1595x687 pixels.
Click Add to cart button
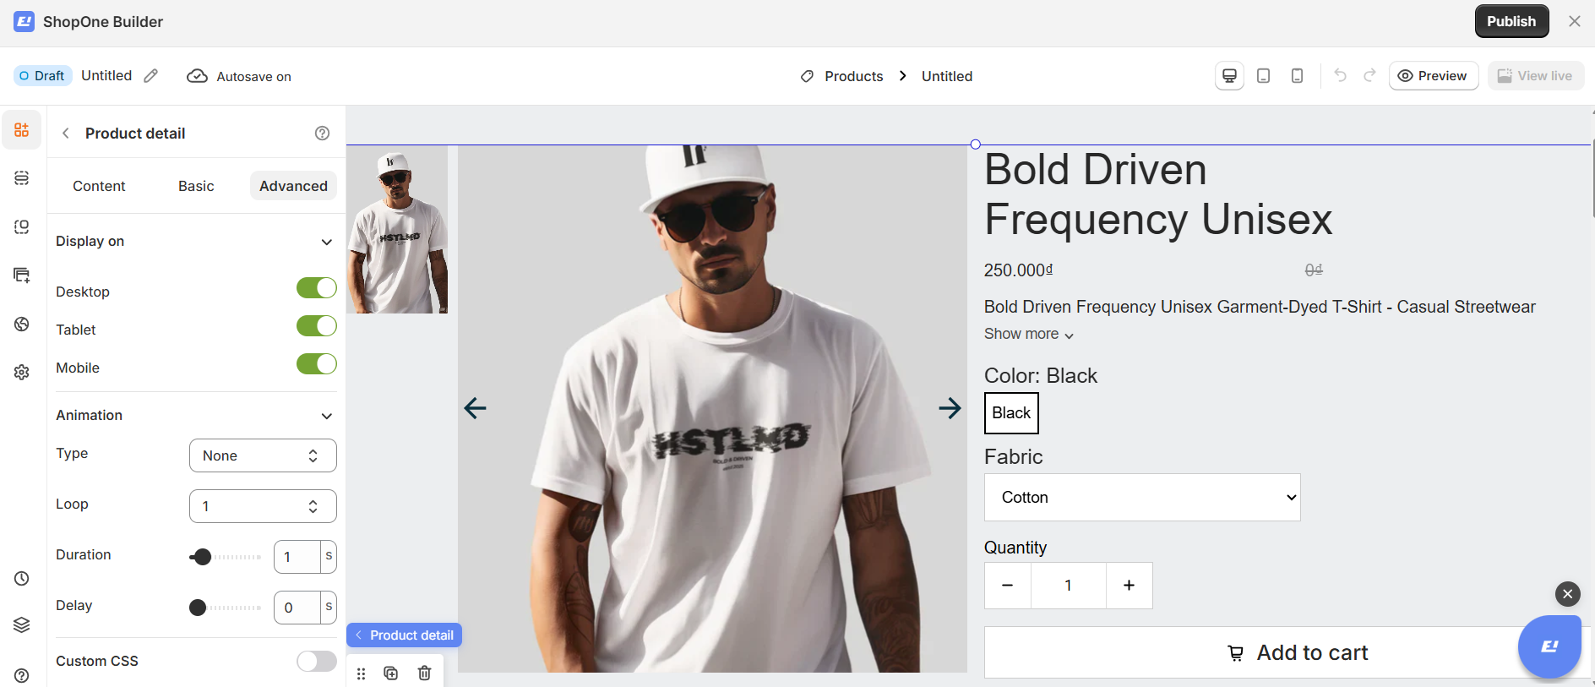[x=1287, y=652]
